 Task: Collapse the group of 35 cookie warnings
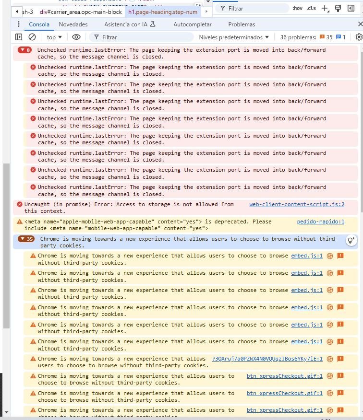pyautogui.click(x=26, y=239)
